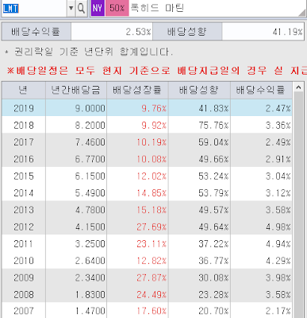Click dividend growth value 14.85%
Screen dimensions: 307x318
tap(152, 193)
